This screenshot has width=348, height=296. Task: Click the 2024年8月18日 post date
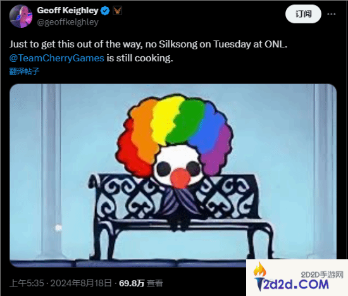click(x=81, y=283)
